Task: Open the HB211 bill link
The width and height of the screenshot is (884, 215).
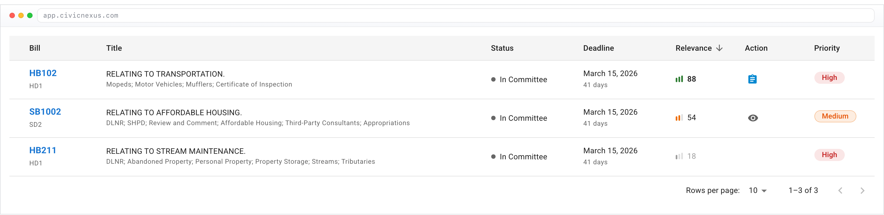Action: click(43, 150)
